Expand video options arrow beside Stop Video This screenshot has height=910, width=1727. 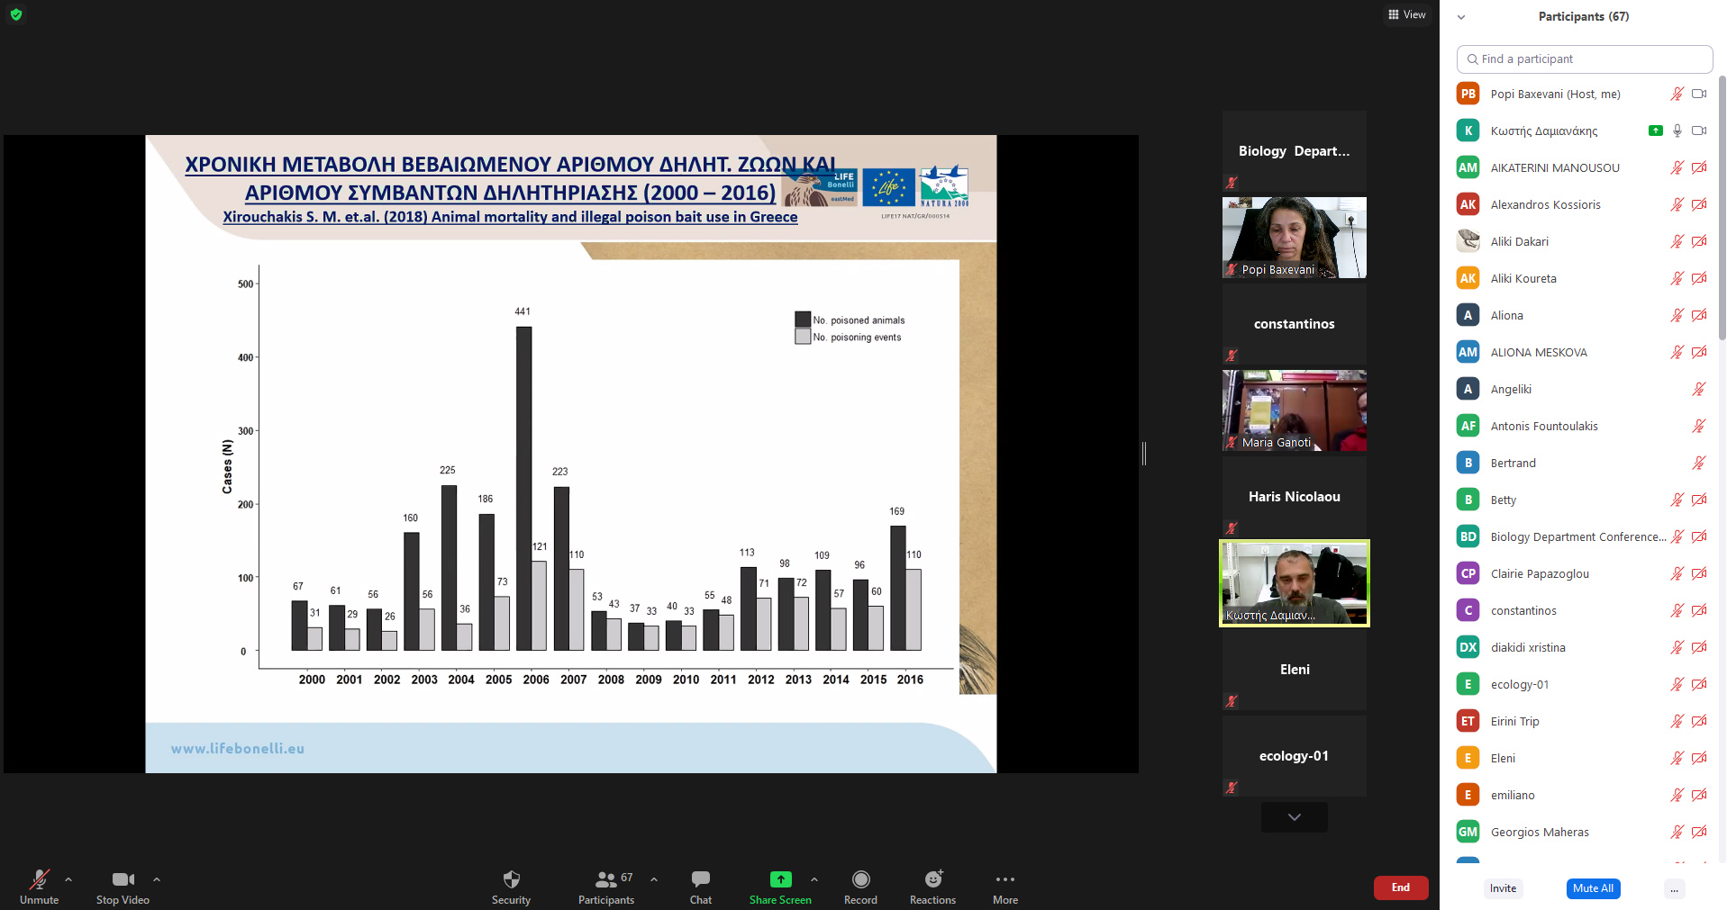click(x=157, y=879)
